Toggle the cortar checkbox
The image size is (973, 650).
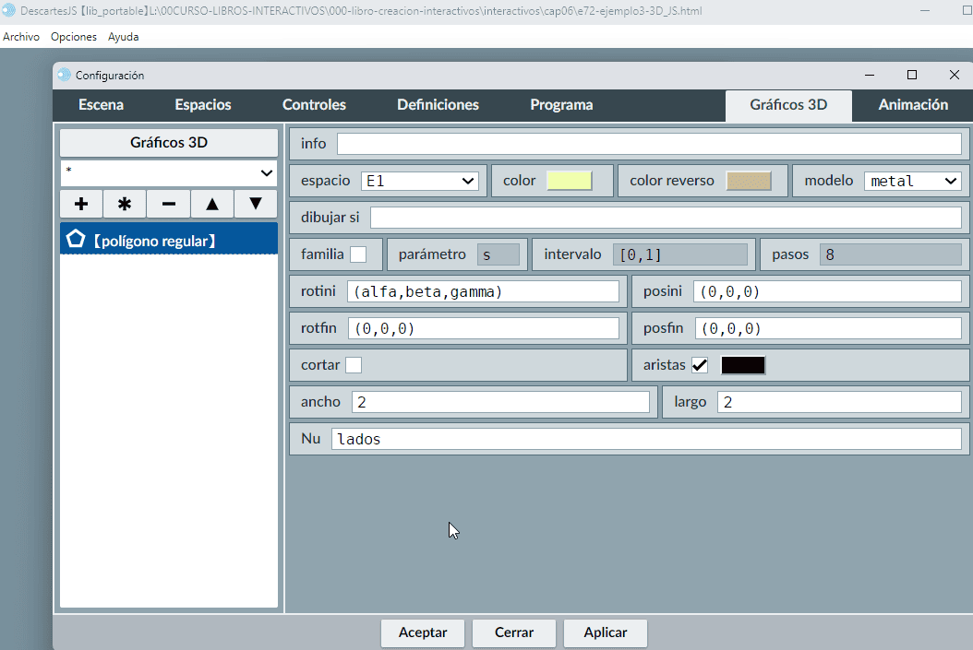pos(354,365)
